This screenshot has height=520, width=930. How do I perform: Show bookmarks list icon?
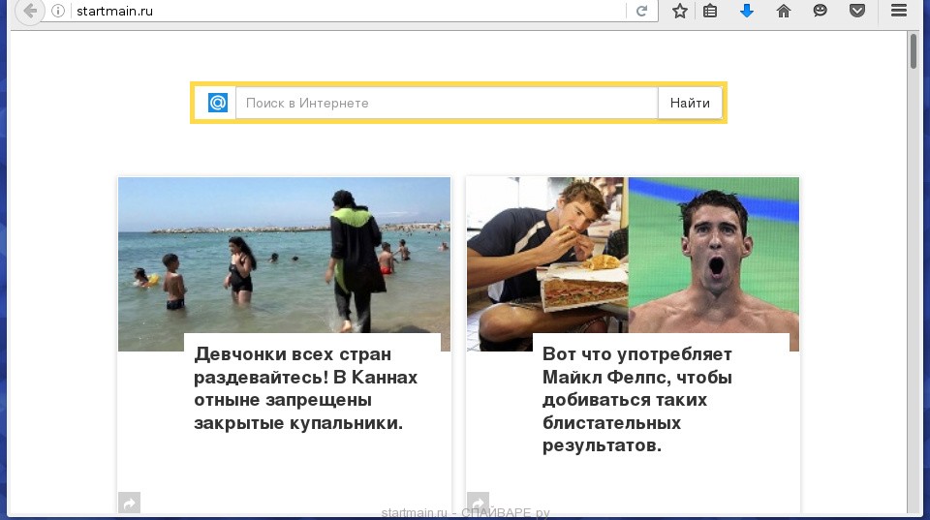710,11
